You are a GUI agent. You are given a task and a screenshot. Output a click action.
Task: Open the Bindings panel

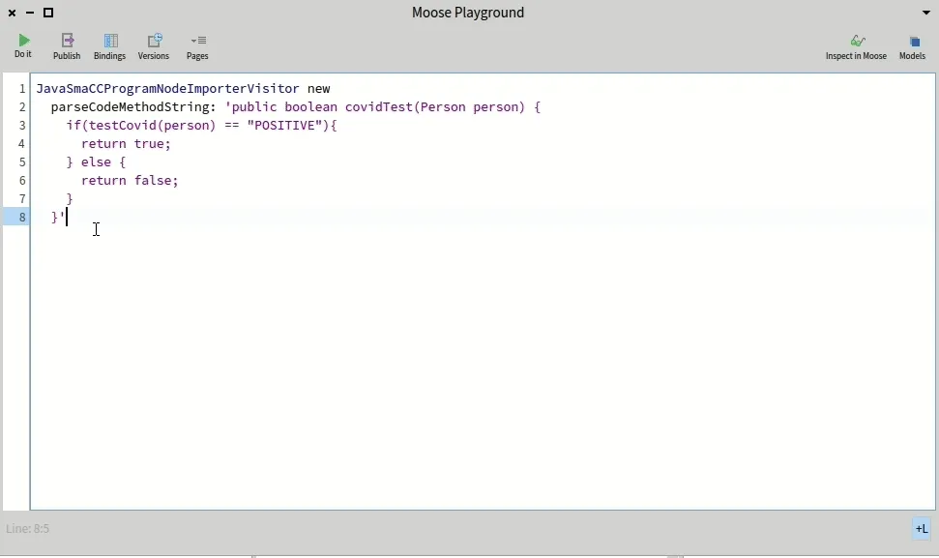tap(109, 46)
